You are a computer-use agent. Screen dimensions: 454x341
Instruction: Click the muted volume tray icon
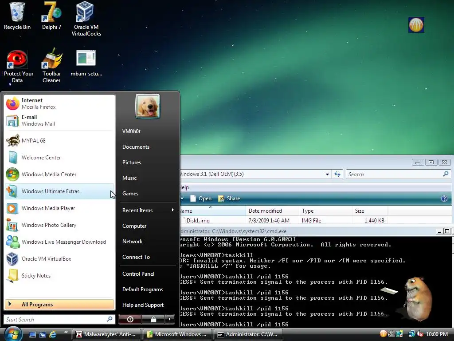click(420, 334)
